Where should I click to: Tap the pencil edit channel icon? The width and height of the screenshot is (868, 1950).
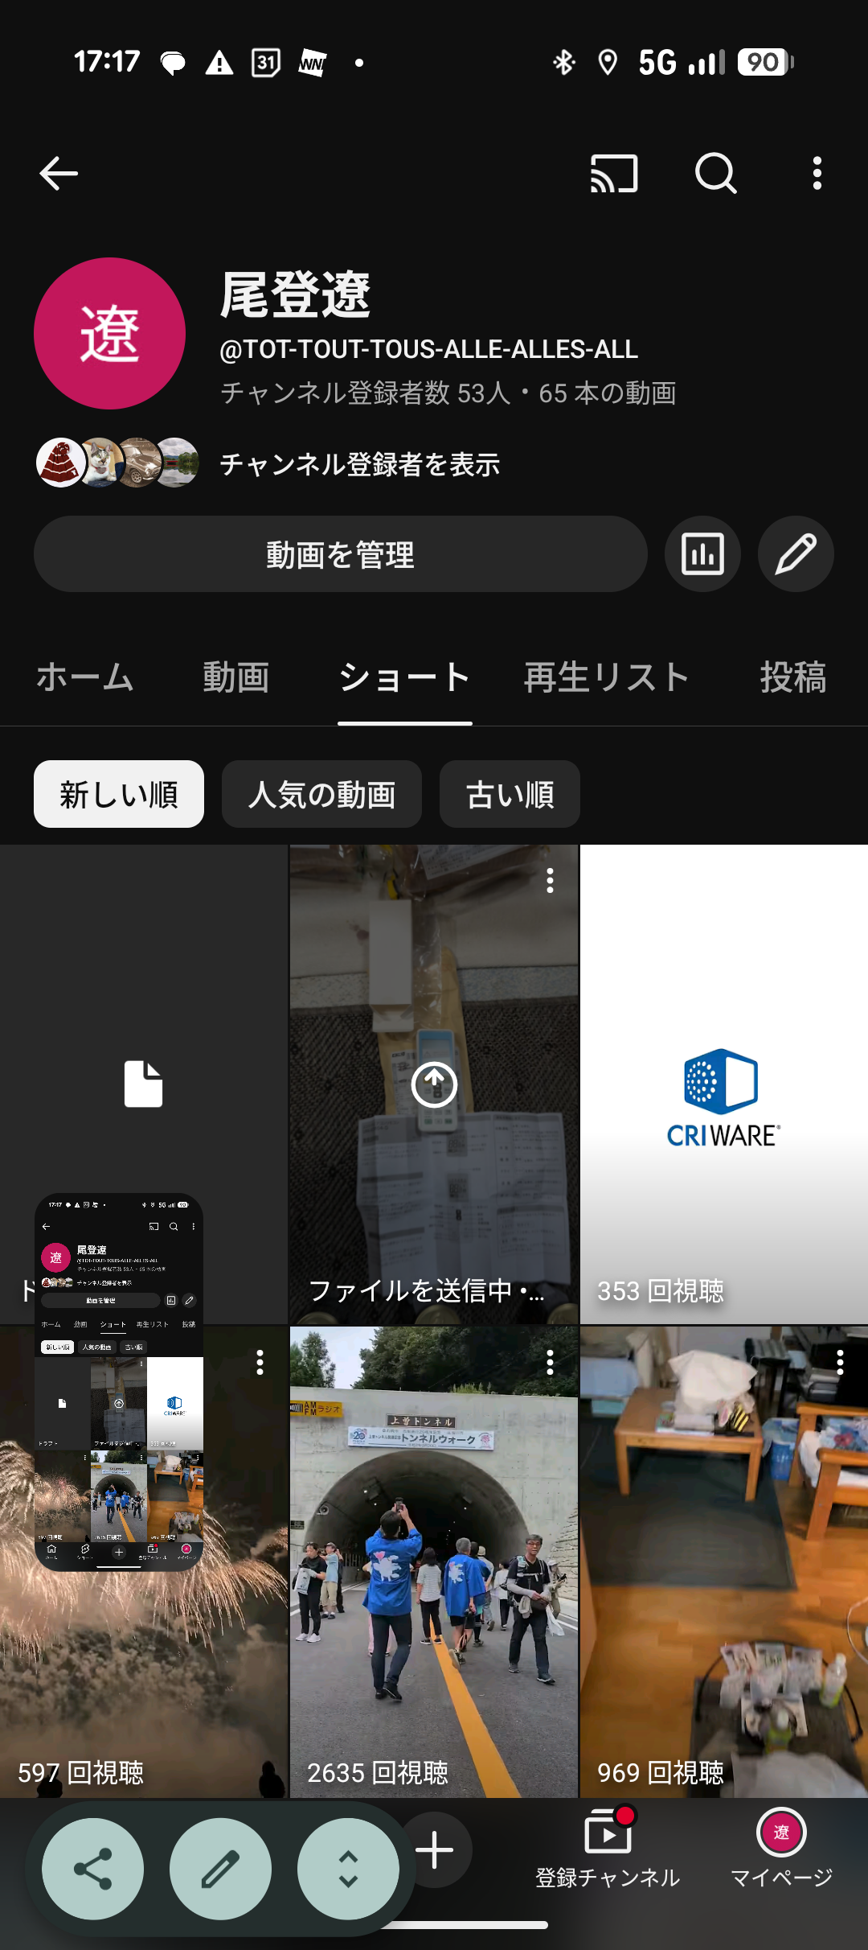pos(796,554)
